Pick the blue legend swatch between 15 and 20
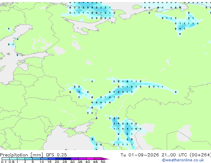 tap(52, 159)
